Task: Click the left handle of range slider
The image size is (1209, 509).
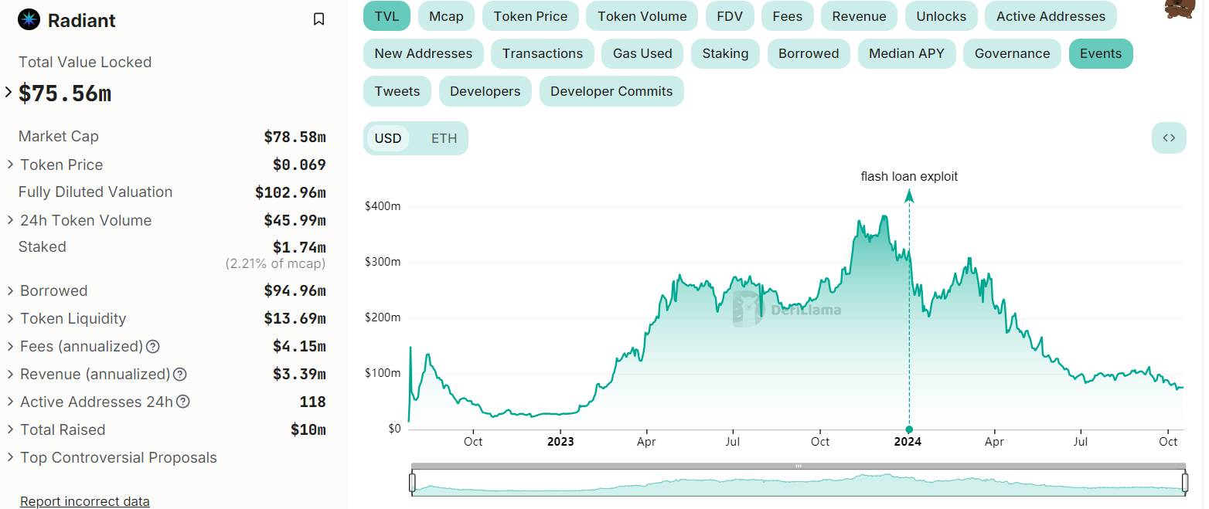Action: [x=412, y=483]
